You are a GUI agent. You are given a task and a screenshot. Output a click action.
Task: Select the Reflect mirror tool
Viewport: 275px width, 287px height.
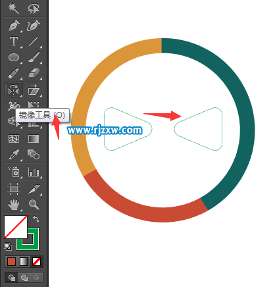tap(14, 90)
